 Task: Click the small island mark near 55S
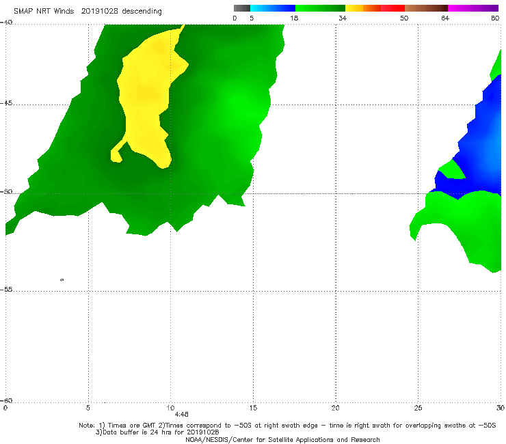click(62, 279)
